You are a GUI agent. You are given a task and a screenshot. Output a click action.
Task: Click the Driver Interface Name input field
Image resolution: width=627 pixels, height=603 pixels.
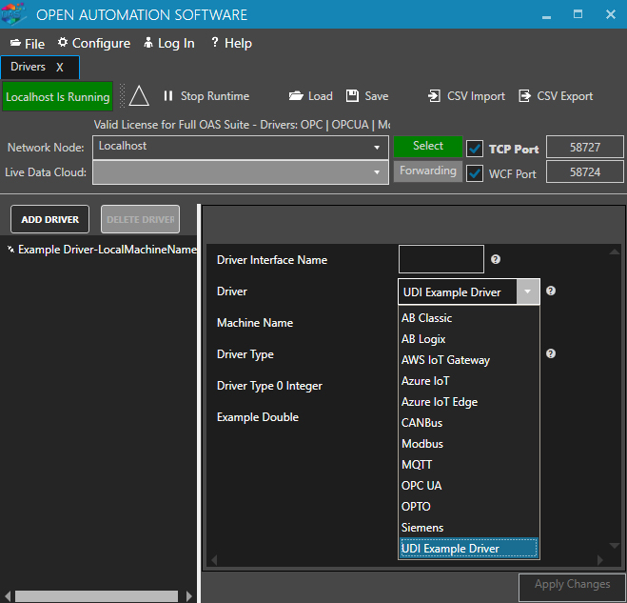pyautogui.click(x=441, y=259)
